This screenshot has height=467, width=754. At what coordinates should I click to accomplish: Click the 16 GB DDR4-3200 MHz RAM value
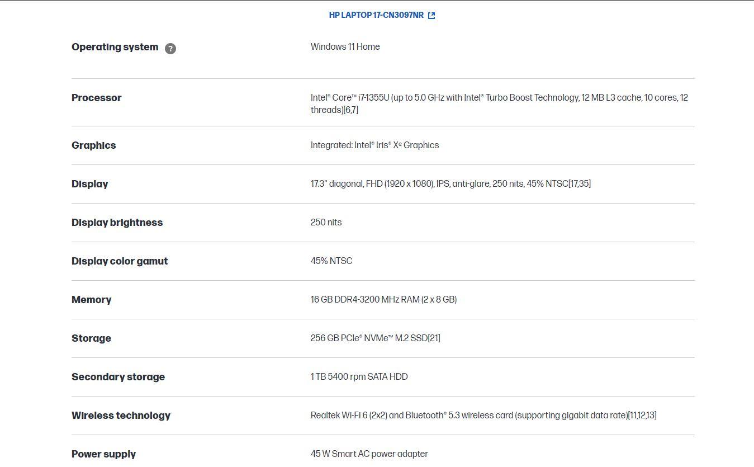tap(383, 300)
